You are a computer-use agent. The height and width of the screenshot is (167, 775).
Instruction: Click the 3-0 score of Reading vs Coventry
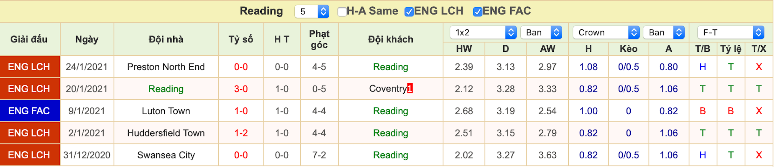point(241,89)
